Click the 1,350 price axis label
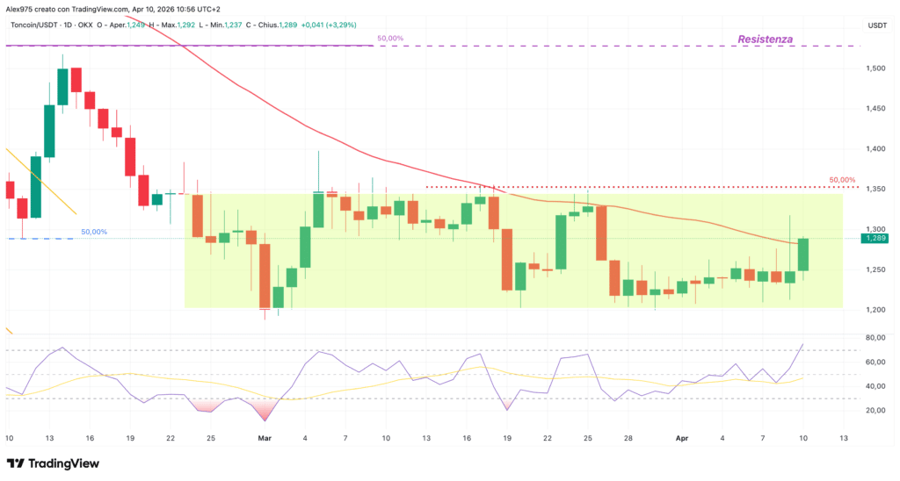 (875, 190)
